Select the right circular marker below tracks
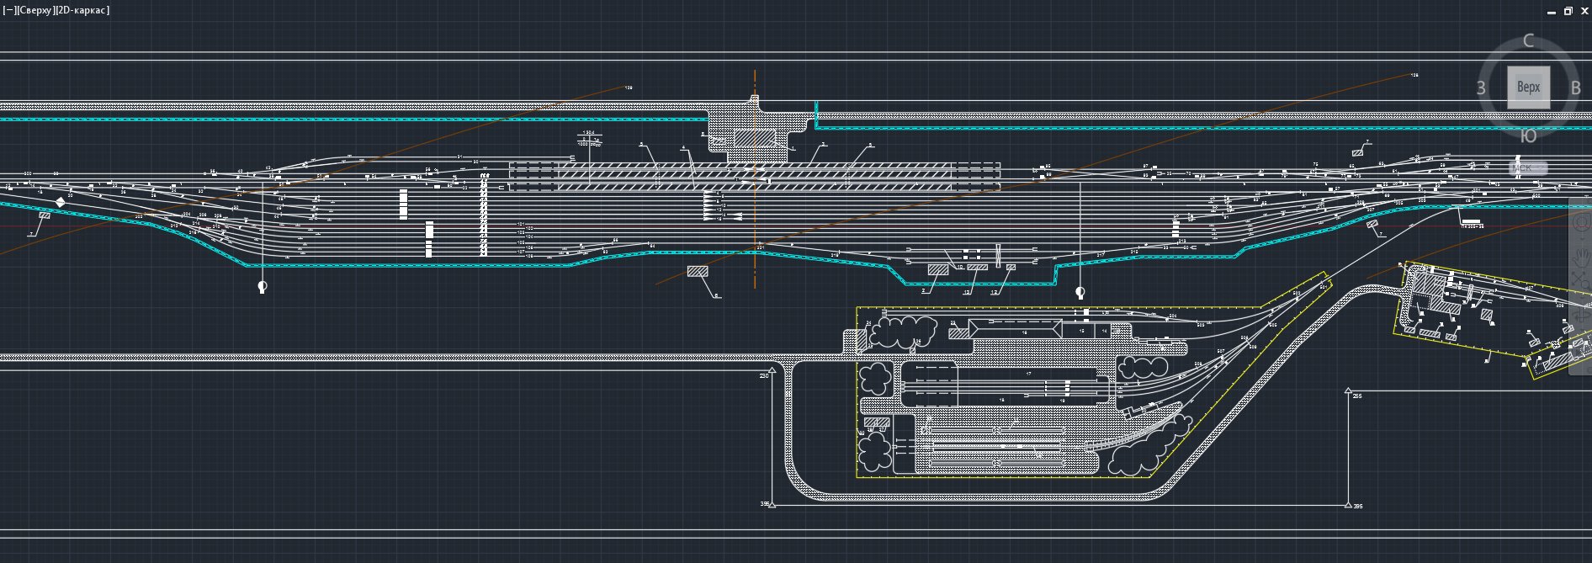The width and height of the screenshot is (1592, 563). pos(1080,292)
